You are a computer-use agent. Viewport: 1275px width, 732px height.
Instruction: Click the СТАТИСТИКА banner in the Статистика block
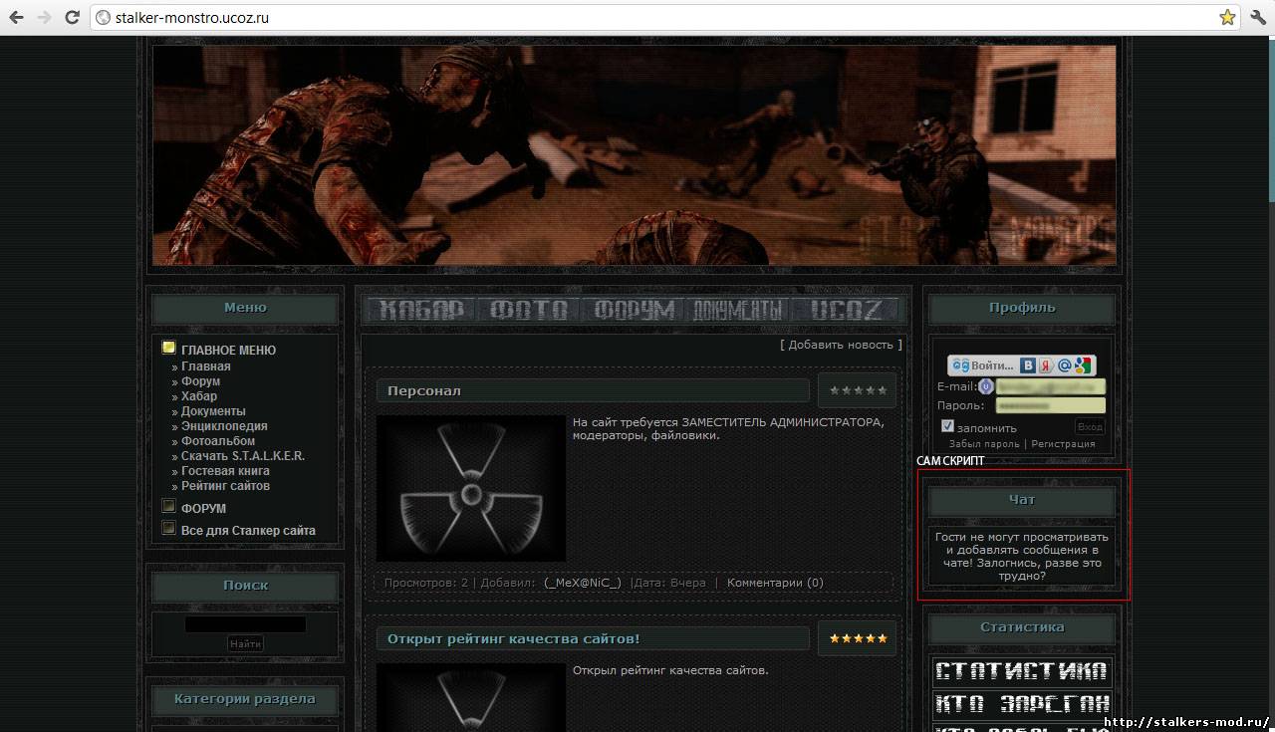[x=1022, y=670]
